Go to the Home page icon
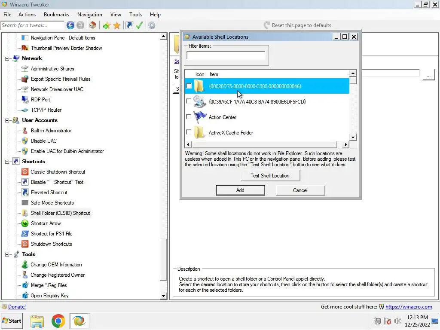Image resolution: width=440 pixels, height=330 pixels. pyautogui.click(x=93, y=25)
